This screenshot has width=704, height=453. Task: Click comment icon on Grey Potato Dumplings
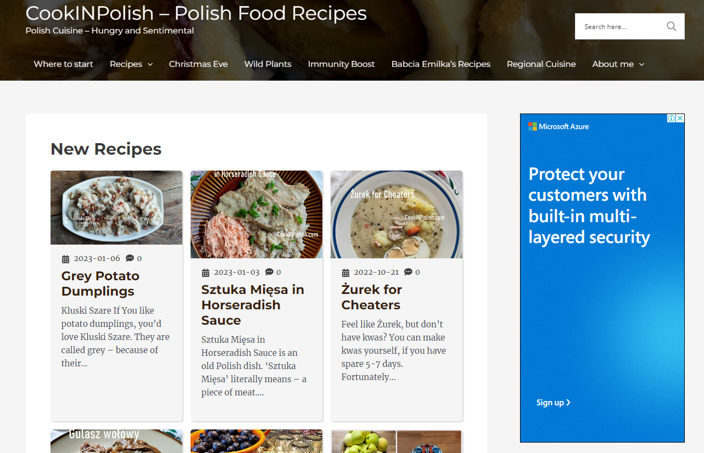130,258
